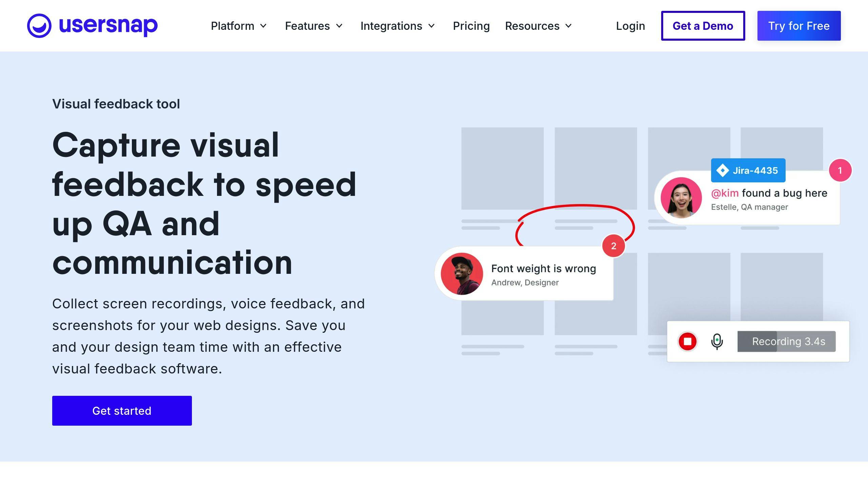The width and height of the screenshot is (868, 488).
Task: Open the Integrations menu
Action: (392, 26)
